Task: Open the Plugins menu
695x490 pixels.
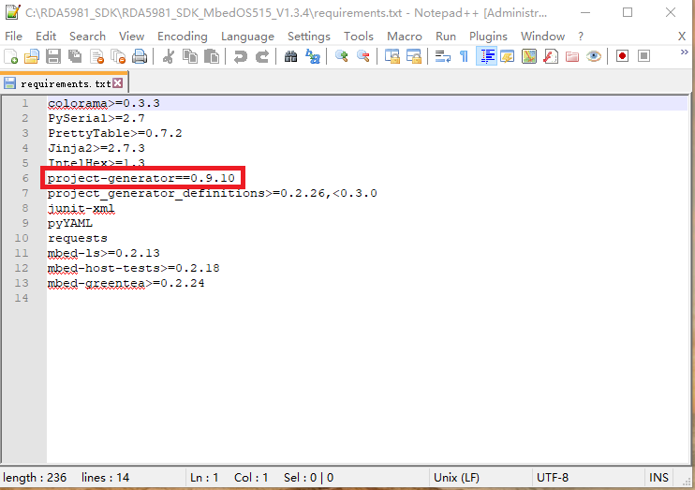Action: click(488, 36)
